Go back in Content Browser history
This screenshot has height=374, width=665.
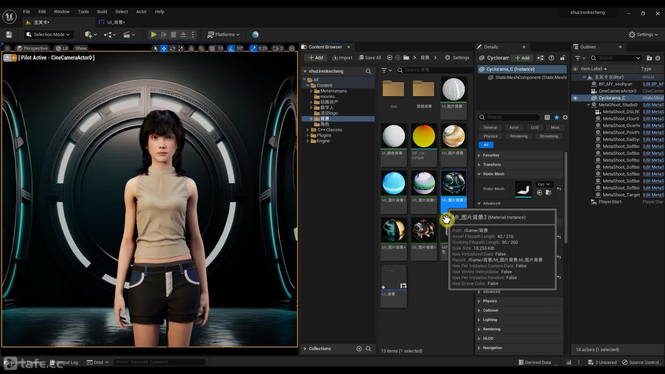[390, 57]
